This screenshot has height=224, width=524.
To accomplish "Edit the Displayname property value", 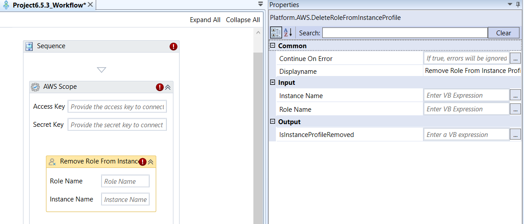I will click(472, 71).
